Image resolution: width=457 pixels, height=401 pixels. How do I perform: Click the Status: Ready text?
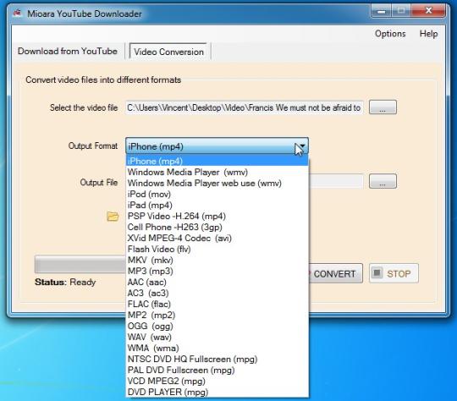pyautogui.click(x=65, y=282)
